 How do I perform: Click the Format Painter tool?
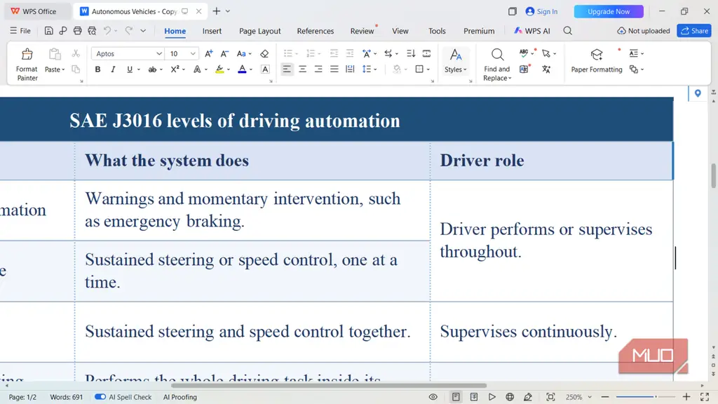[27, 65]
